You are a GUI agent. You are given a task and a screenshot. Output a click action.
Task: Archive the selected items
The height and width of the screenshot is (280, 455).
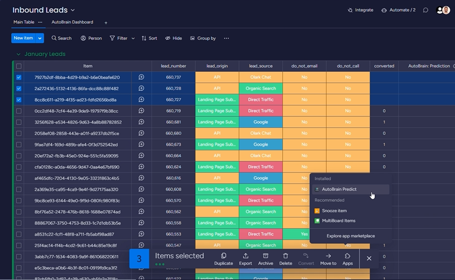coord(266,256)
